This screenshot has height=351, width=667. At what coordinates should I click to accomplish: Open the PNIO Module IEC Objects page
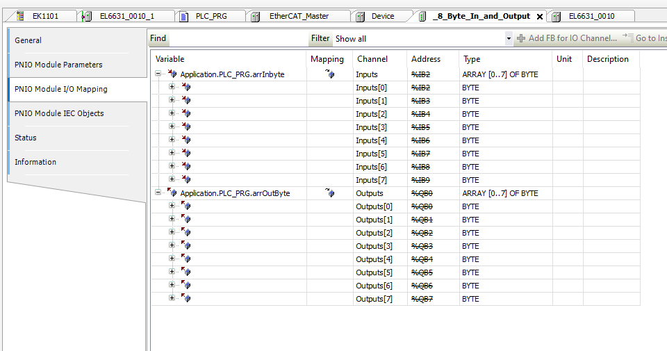[58, 113]
